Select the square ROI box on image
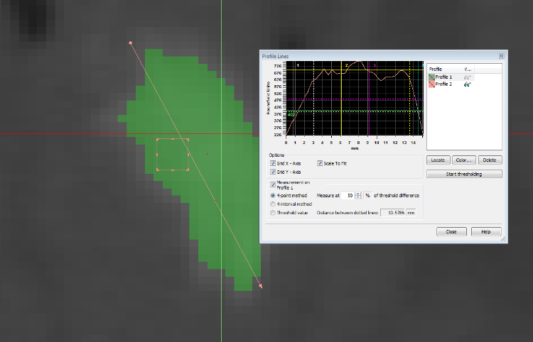 coord(172,155)
